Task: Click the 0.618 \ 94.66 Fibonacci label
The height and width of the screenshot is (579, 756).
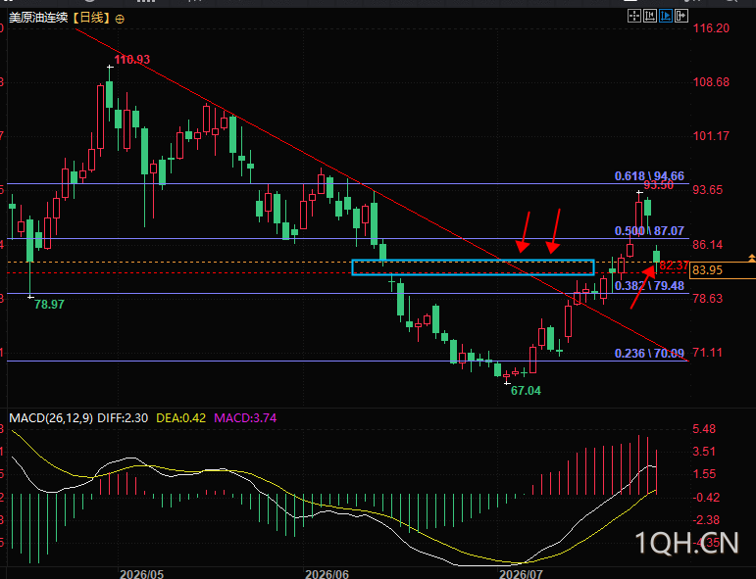Action: (649, 176)
